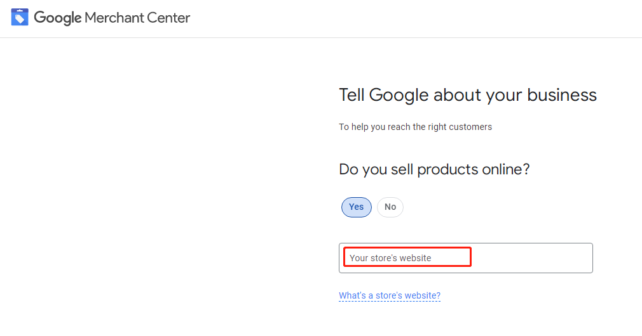Click the Tell Google about your business heading

(x=468, y=95)
